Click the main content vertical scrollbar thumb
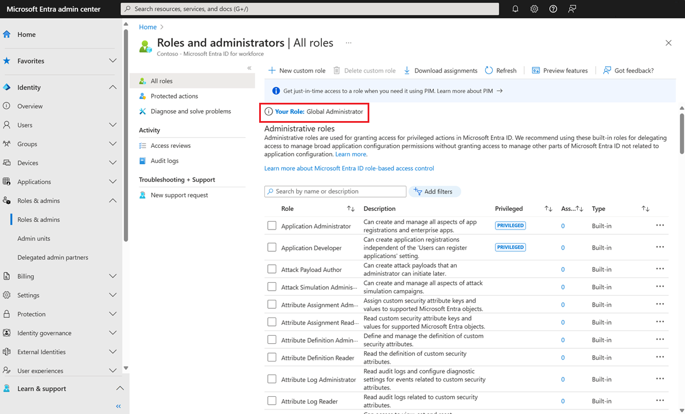The width and height of the screenshot is (685, 414). pos(681,132)
